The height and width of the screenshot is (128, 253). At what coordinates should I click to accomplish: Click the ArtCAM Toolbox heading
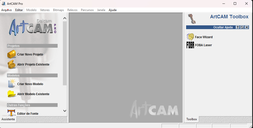(229, 17)
